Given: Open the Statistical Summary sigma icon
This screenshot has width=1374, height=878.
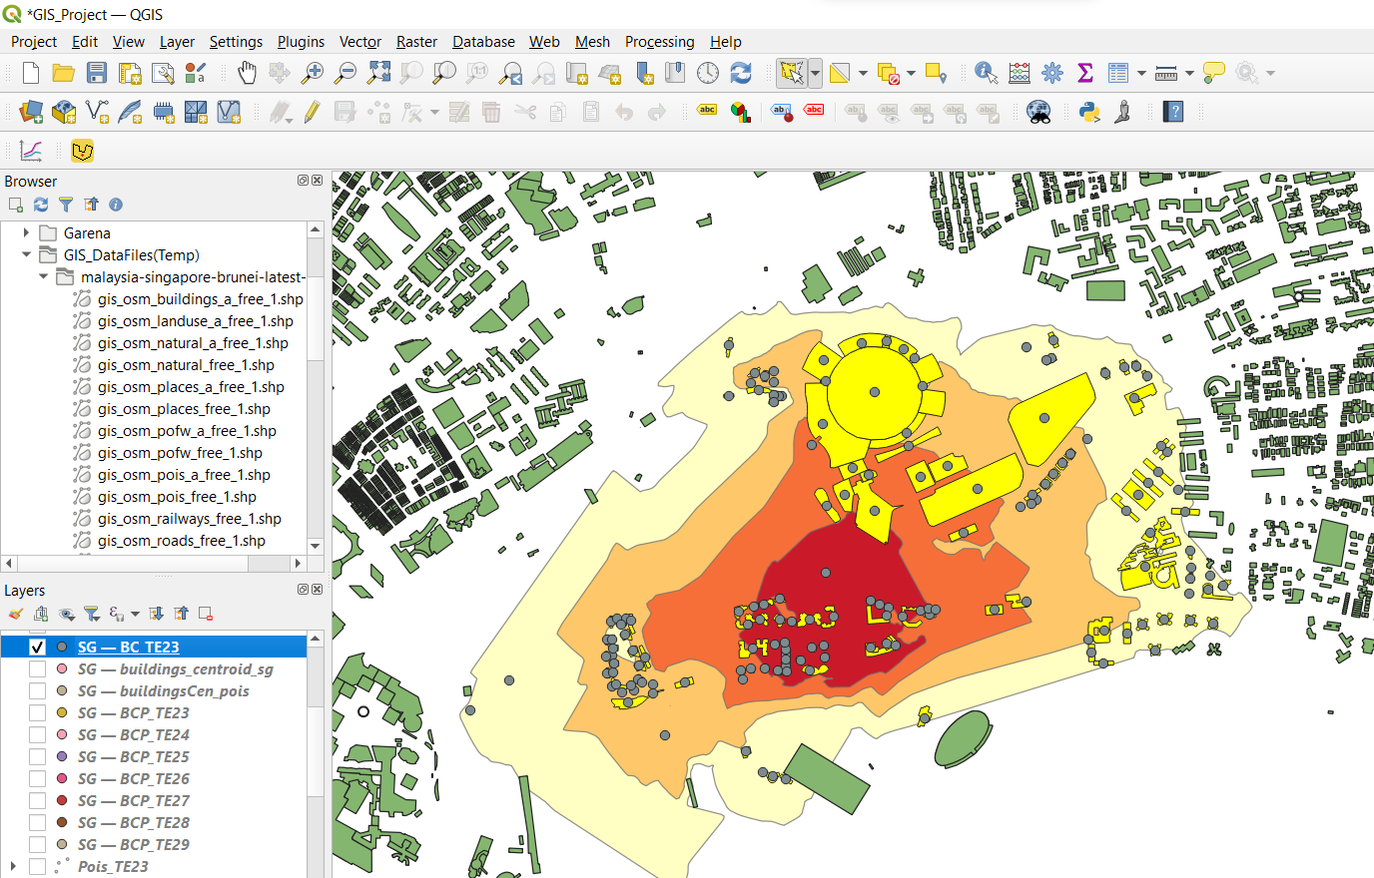Looking at the screenshot, I should pyautogui.click(x=1085, y=73).
